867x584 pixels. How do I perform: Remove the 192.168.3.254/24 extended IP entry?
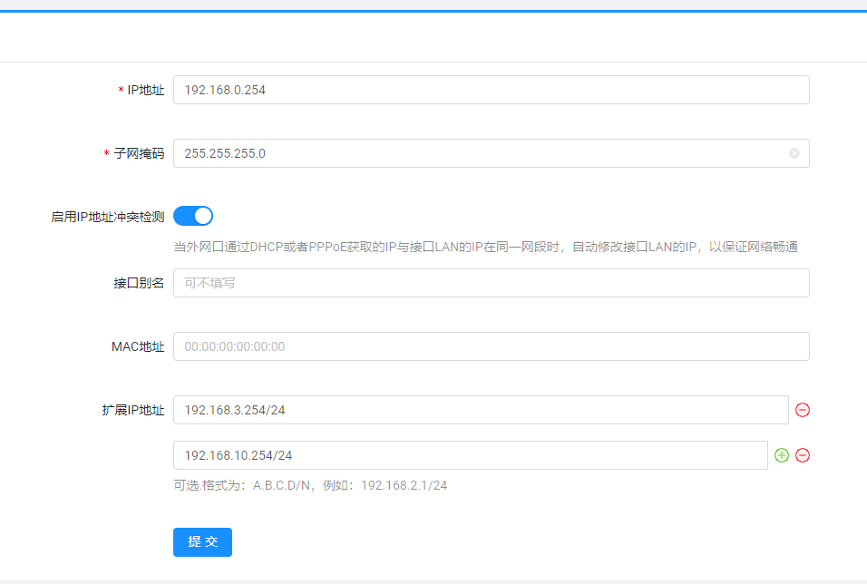point(802,410)
